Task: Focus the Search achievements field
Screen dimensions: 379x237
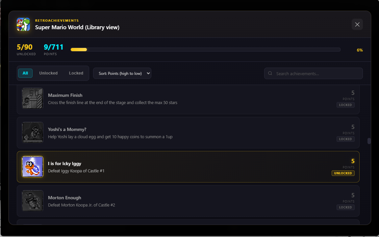Action: click(313, 73)
